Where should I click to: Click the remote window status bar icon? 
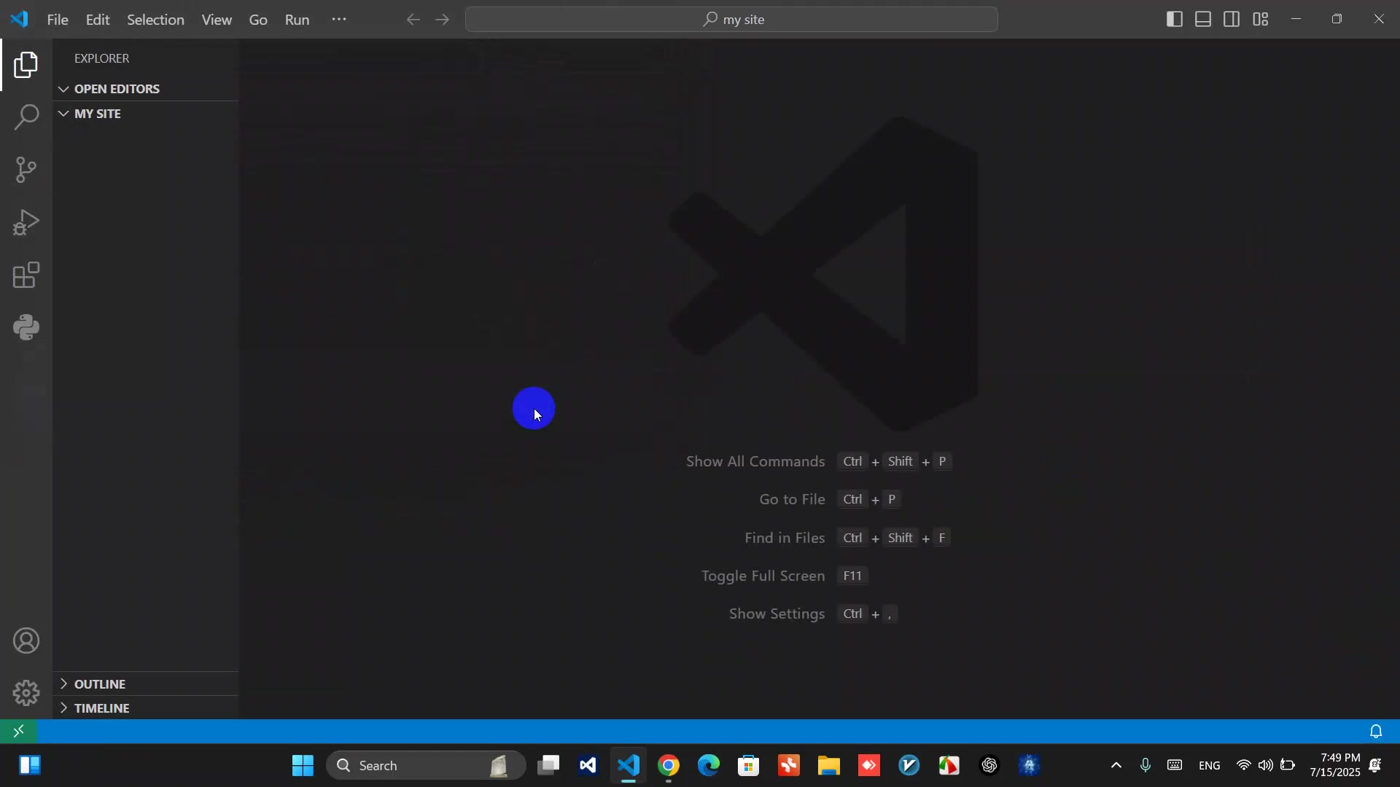(18, 731)
